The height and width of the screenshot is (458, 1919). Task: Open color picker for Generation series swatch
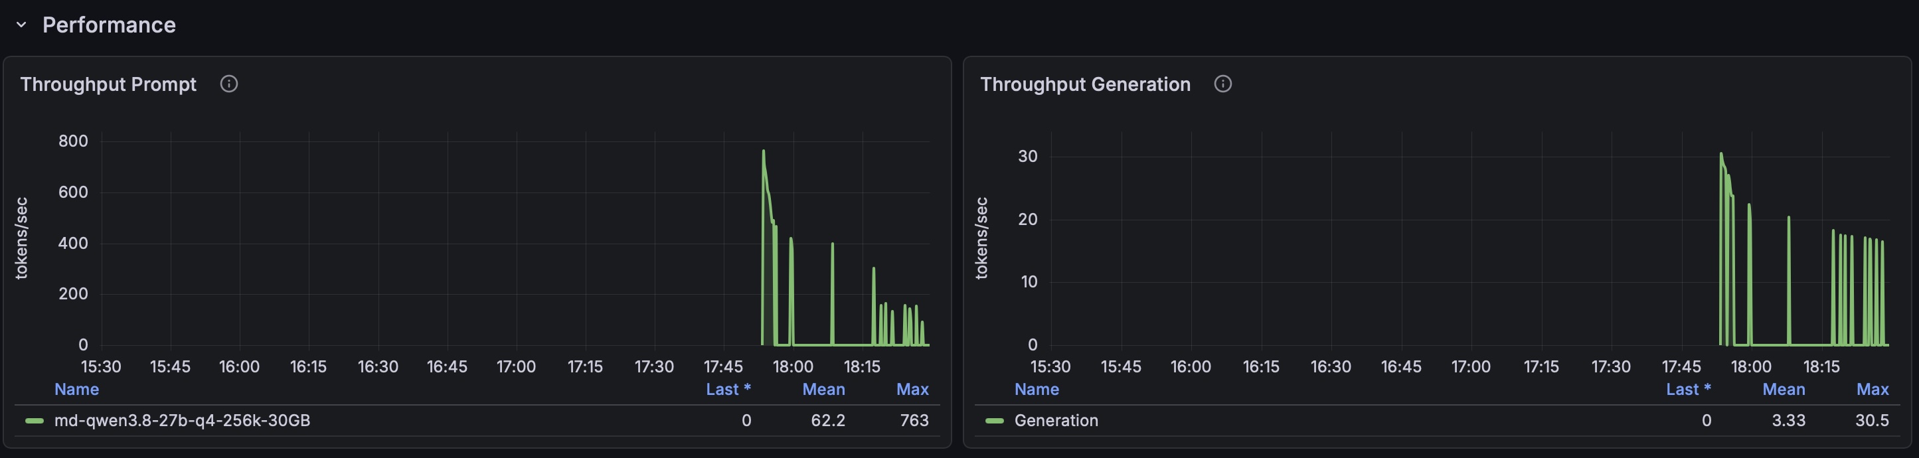(x=995, y=421)
